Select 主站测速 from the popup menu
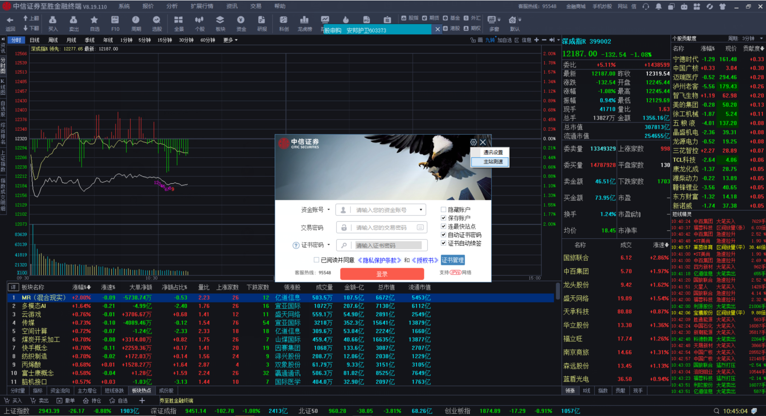The width and height of the screenshot is (766, 416). (x=490, y=162)
